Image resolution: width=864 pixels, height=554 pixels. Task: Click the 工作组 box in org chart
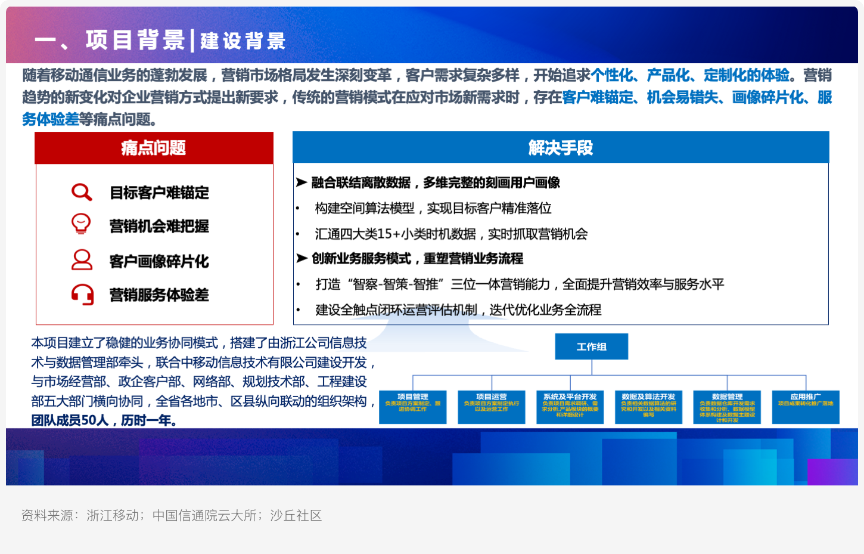click(x=591, y=346)
